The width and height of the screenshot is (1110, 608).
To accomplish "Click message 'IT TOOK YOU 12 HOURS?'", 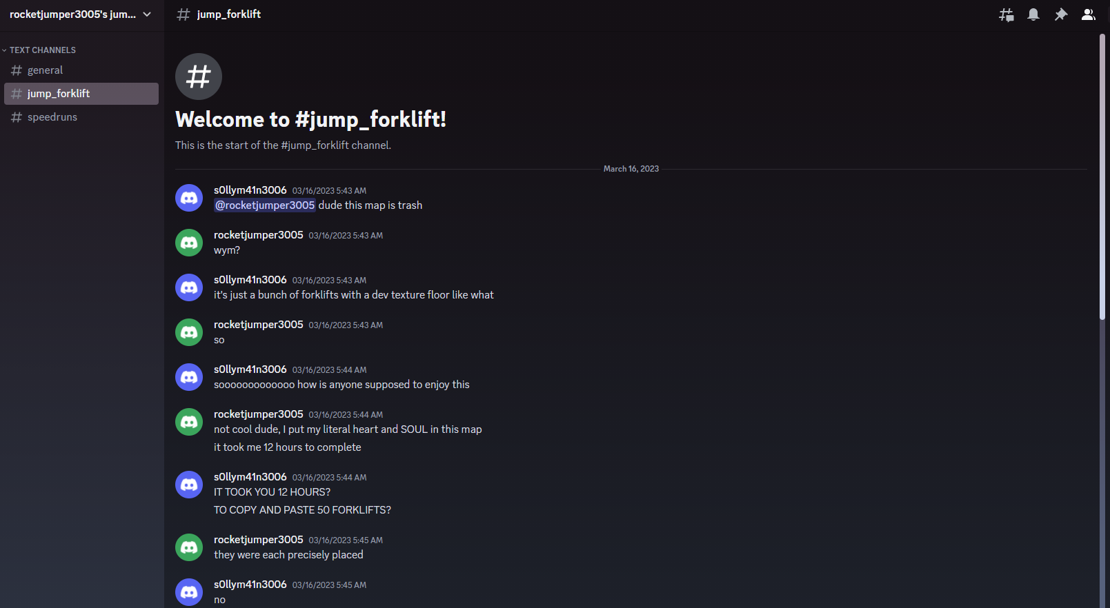I will coord(272,492).
